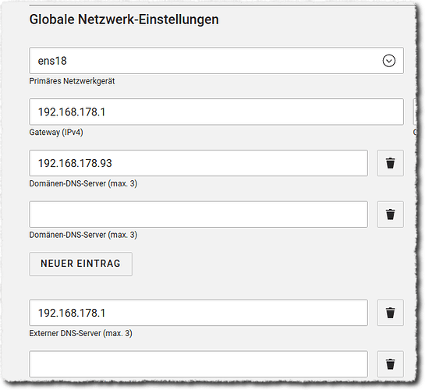This screenshot has width=425, height=390.
Task: Delete the external DNS entry 192.168.178.1
Action: 391,313
